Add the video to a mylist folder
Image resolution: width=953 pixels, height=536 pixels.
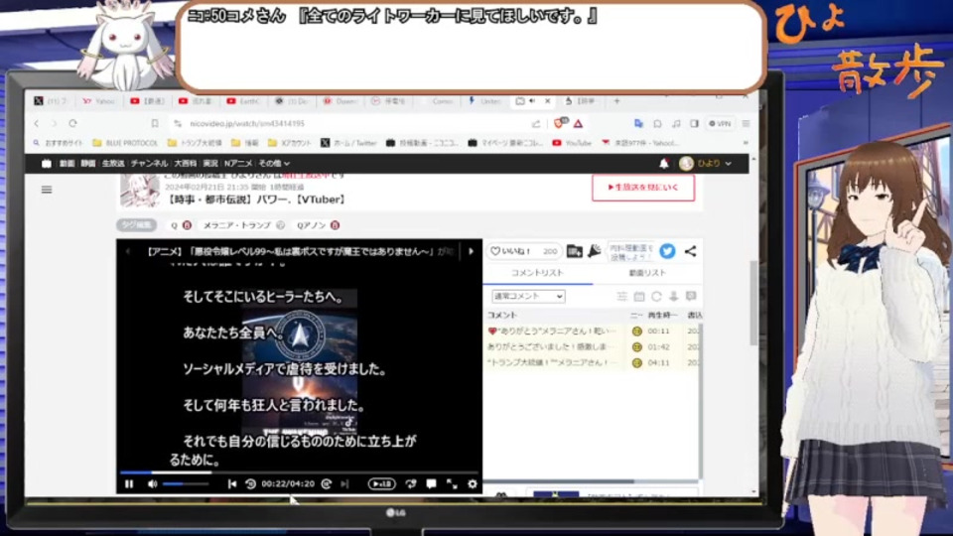575,251
